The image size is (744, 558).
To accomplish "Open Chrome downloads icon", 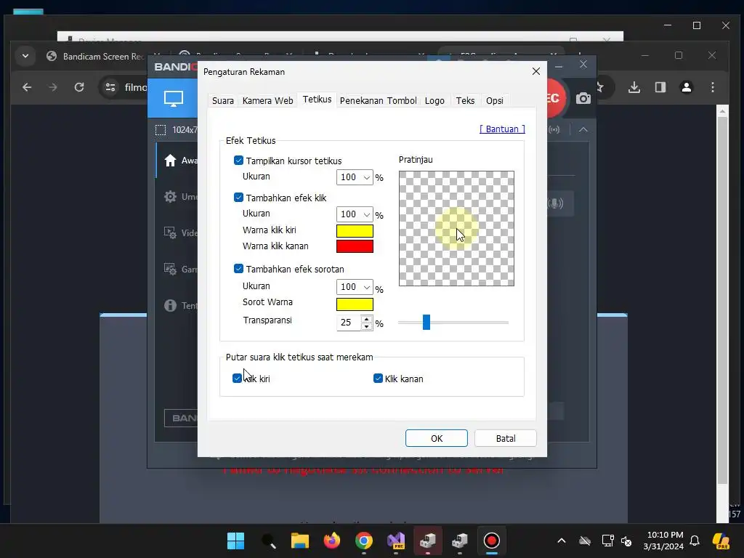I will (x=634, y=87).
